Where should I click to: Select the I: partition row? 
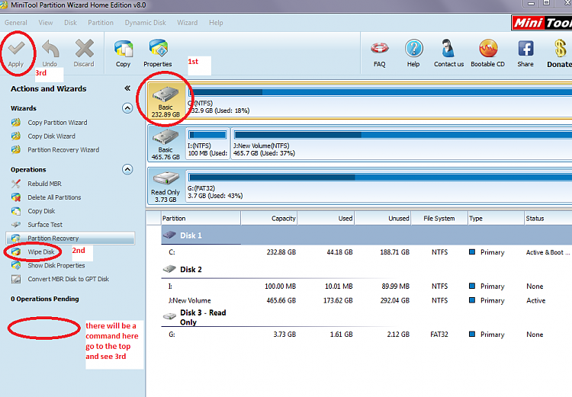(367, 287)
